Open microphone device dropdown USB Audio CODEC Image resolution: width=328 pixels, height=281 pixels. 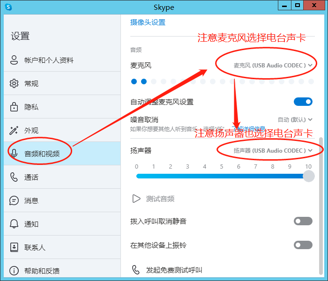(x=273, y=66)
